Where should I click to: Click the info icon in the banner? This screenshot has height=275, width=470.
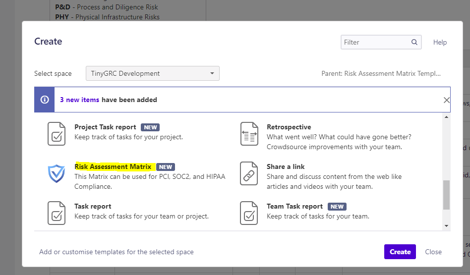click(x=44, y=100)
